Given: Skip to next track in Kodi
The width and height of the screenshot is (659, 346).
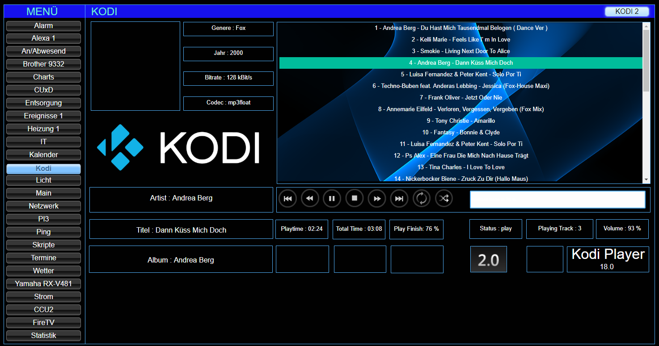Looking at the screenshot, I should pos(399,198).
